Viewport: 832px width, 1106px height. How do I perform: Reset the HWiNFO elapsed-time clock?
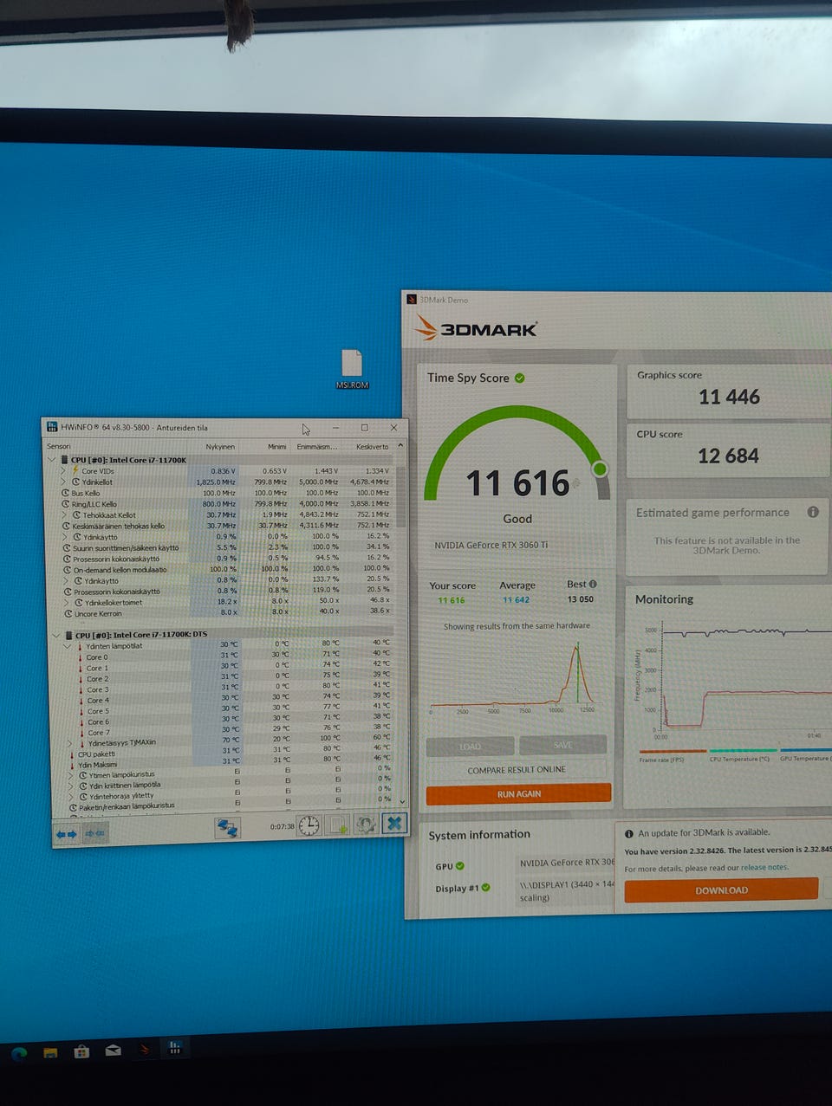click(x=309, y=825)
